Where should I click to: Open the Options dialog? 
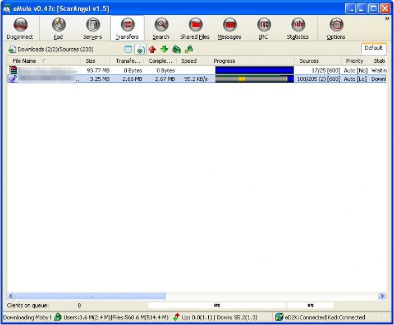(x=336, y=29)
